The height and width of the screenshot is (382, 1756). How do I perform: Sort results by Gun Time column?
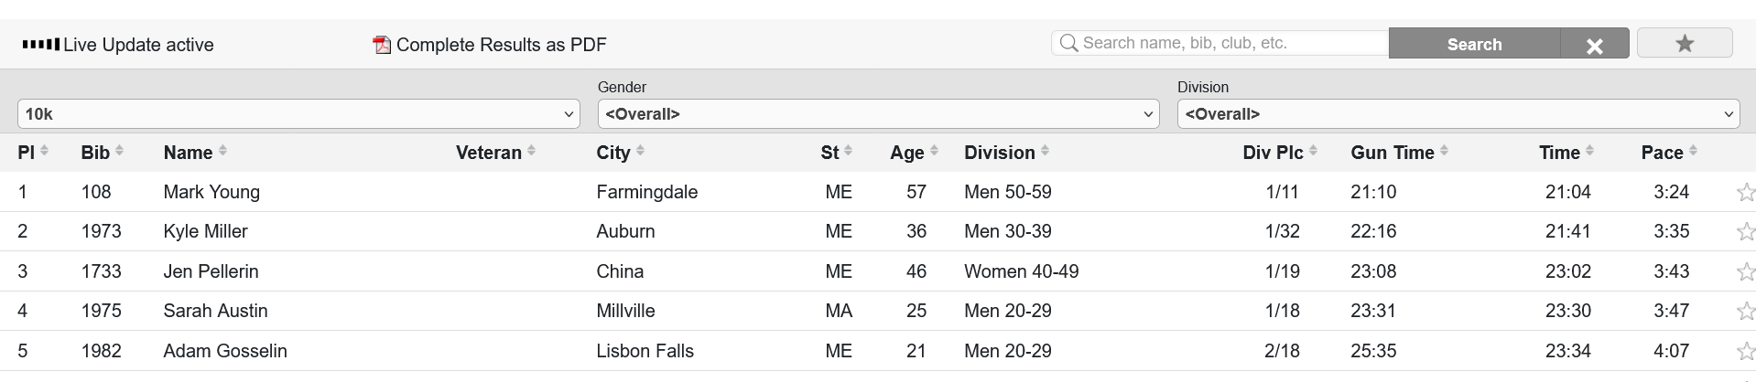coord(1392,153)
